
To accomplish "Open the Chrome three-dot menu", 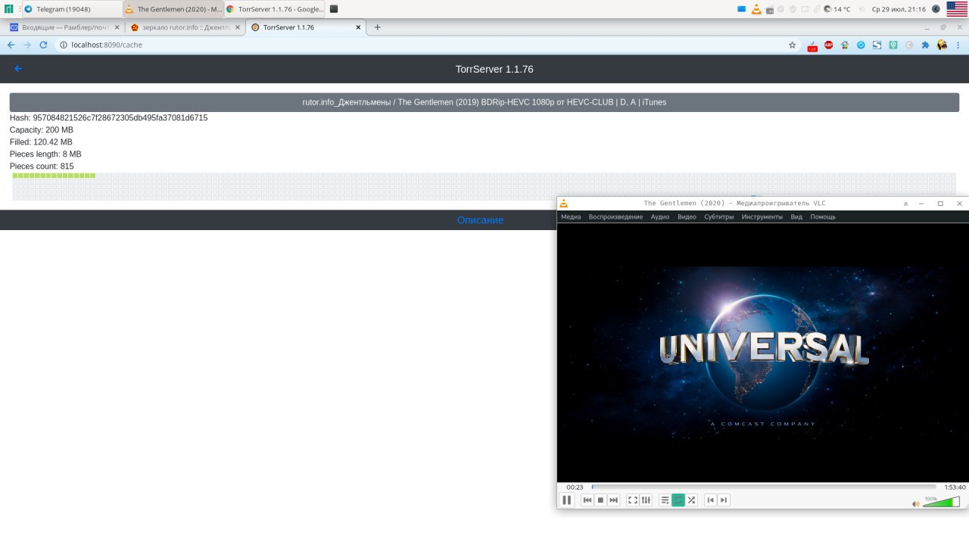I will (959, 45).
